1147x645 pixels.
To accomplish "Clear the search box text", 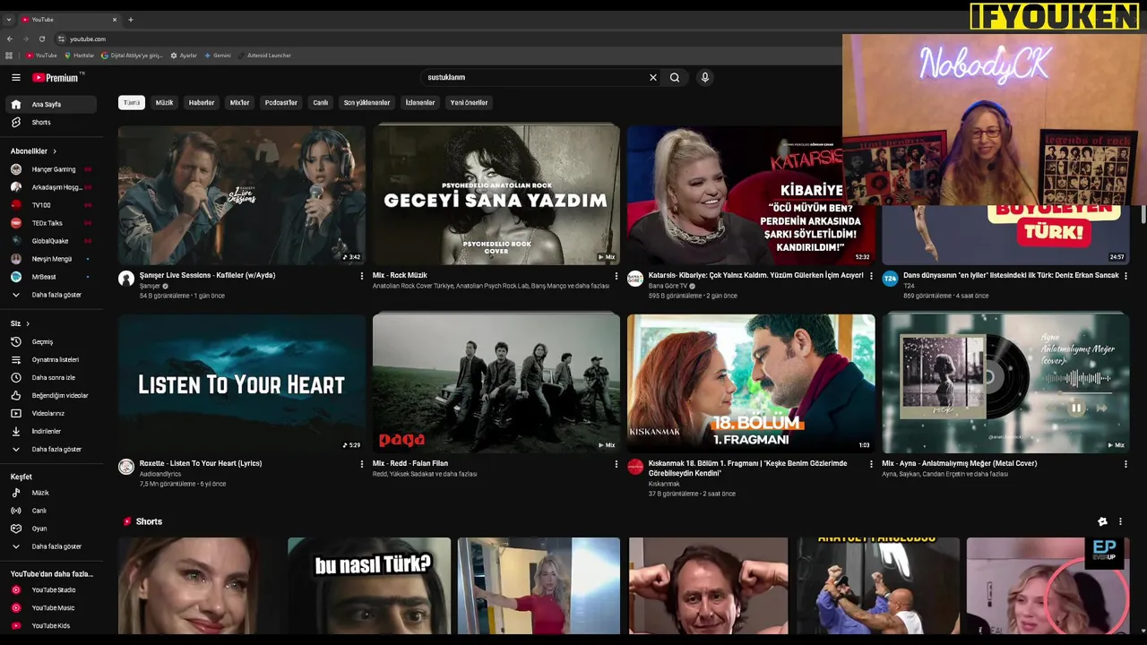I will click(x=652, y=78).
